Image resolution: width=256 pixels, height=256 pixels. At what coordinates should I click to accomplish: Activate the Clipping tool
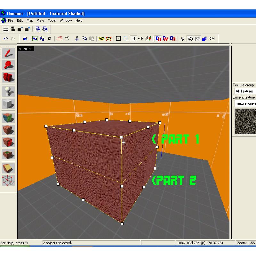pos(8,168)
